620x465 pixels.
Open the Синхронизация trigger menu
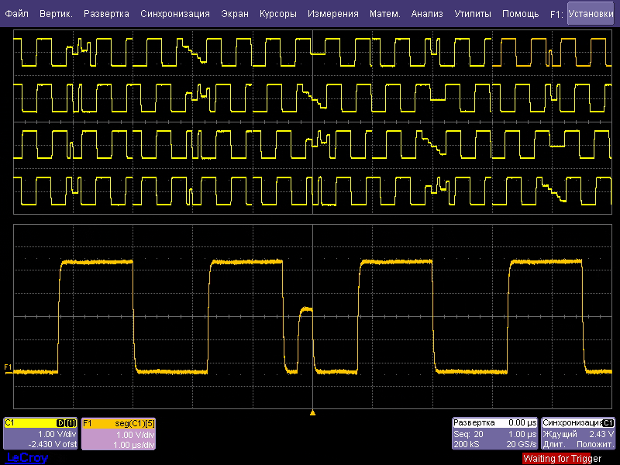point(175,14)
